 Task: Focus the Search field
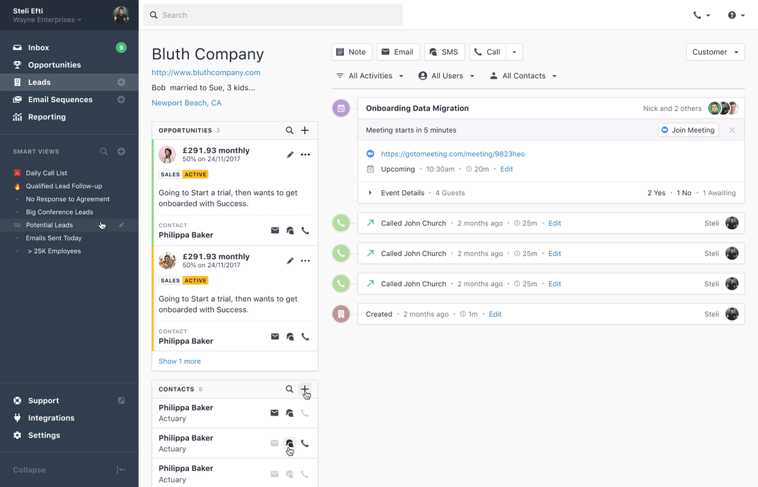(x=272, y=15)
